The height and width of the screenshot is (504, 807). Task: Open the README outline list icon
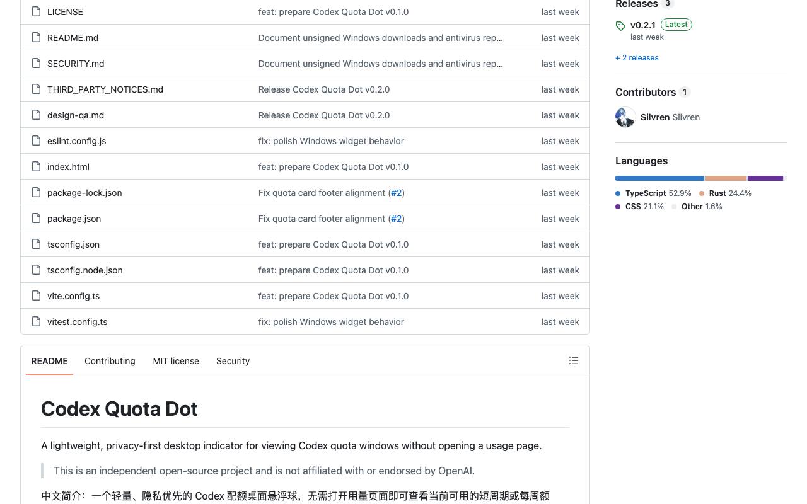pyautogui.click(x=574, y=360)
